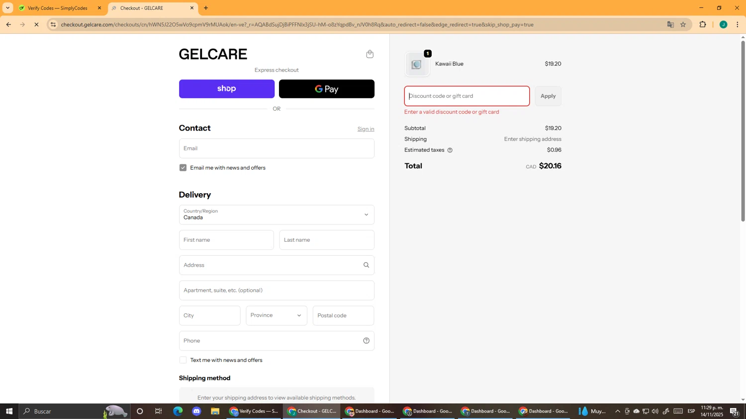746x419 pixels.
Task: Open the Province dropdown
Action: (x=277, y=316)
